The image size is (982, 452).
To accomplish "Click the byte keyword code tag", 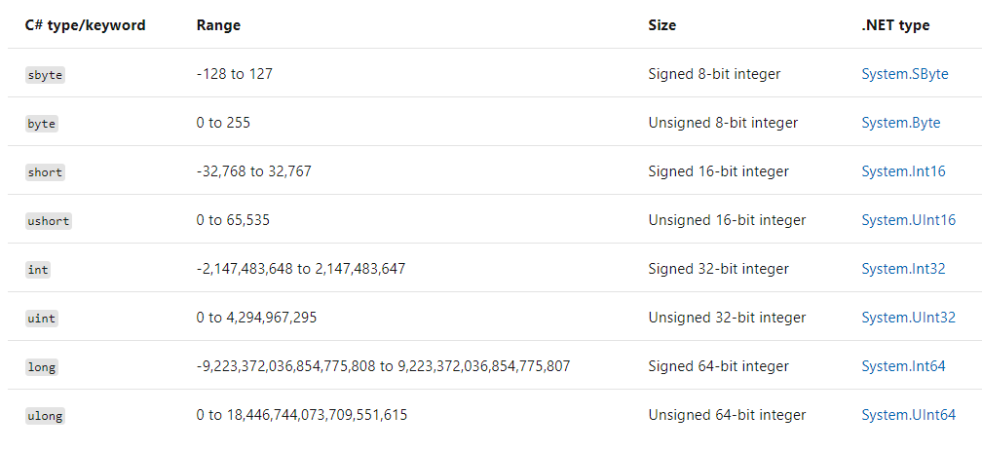I will tap(41, 124).
